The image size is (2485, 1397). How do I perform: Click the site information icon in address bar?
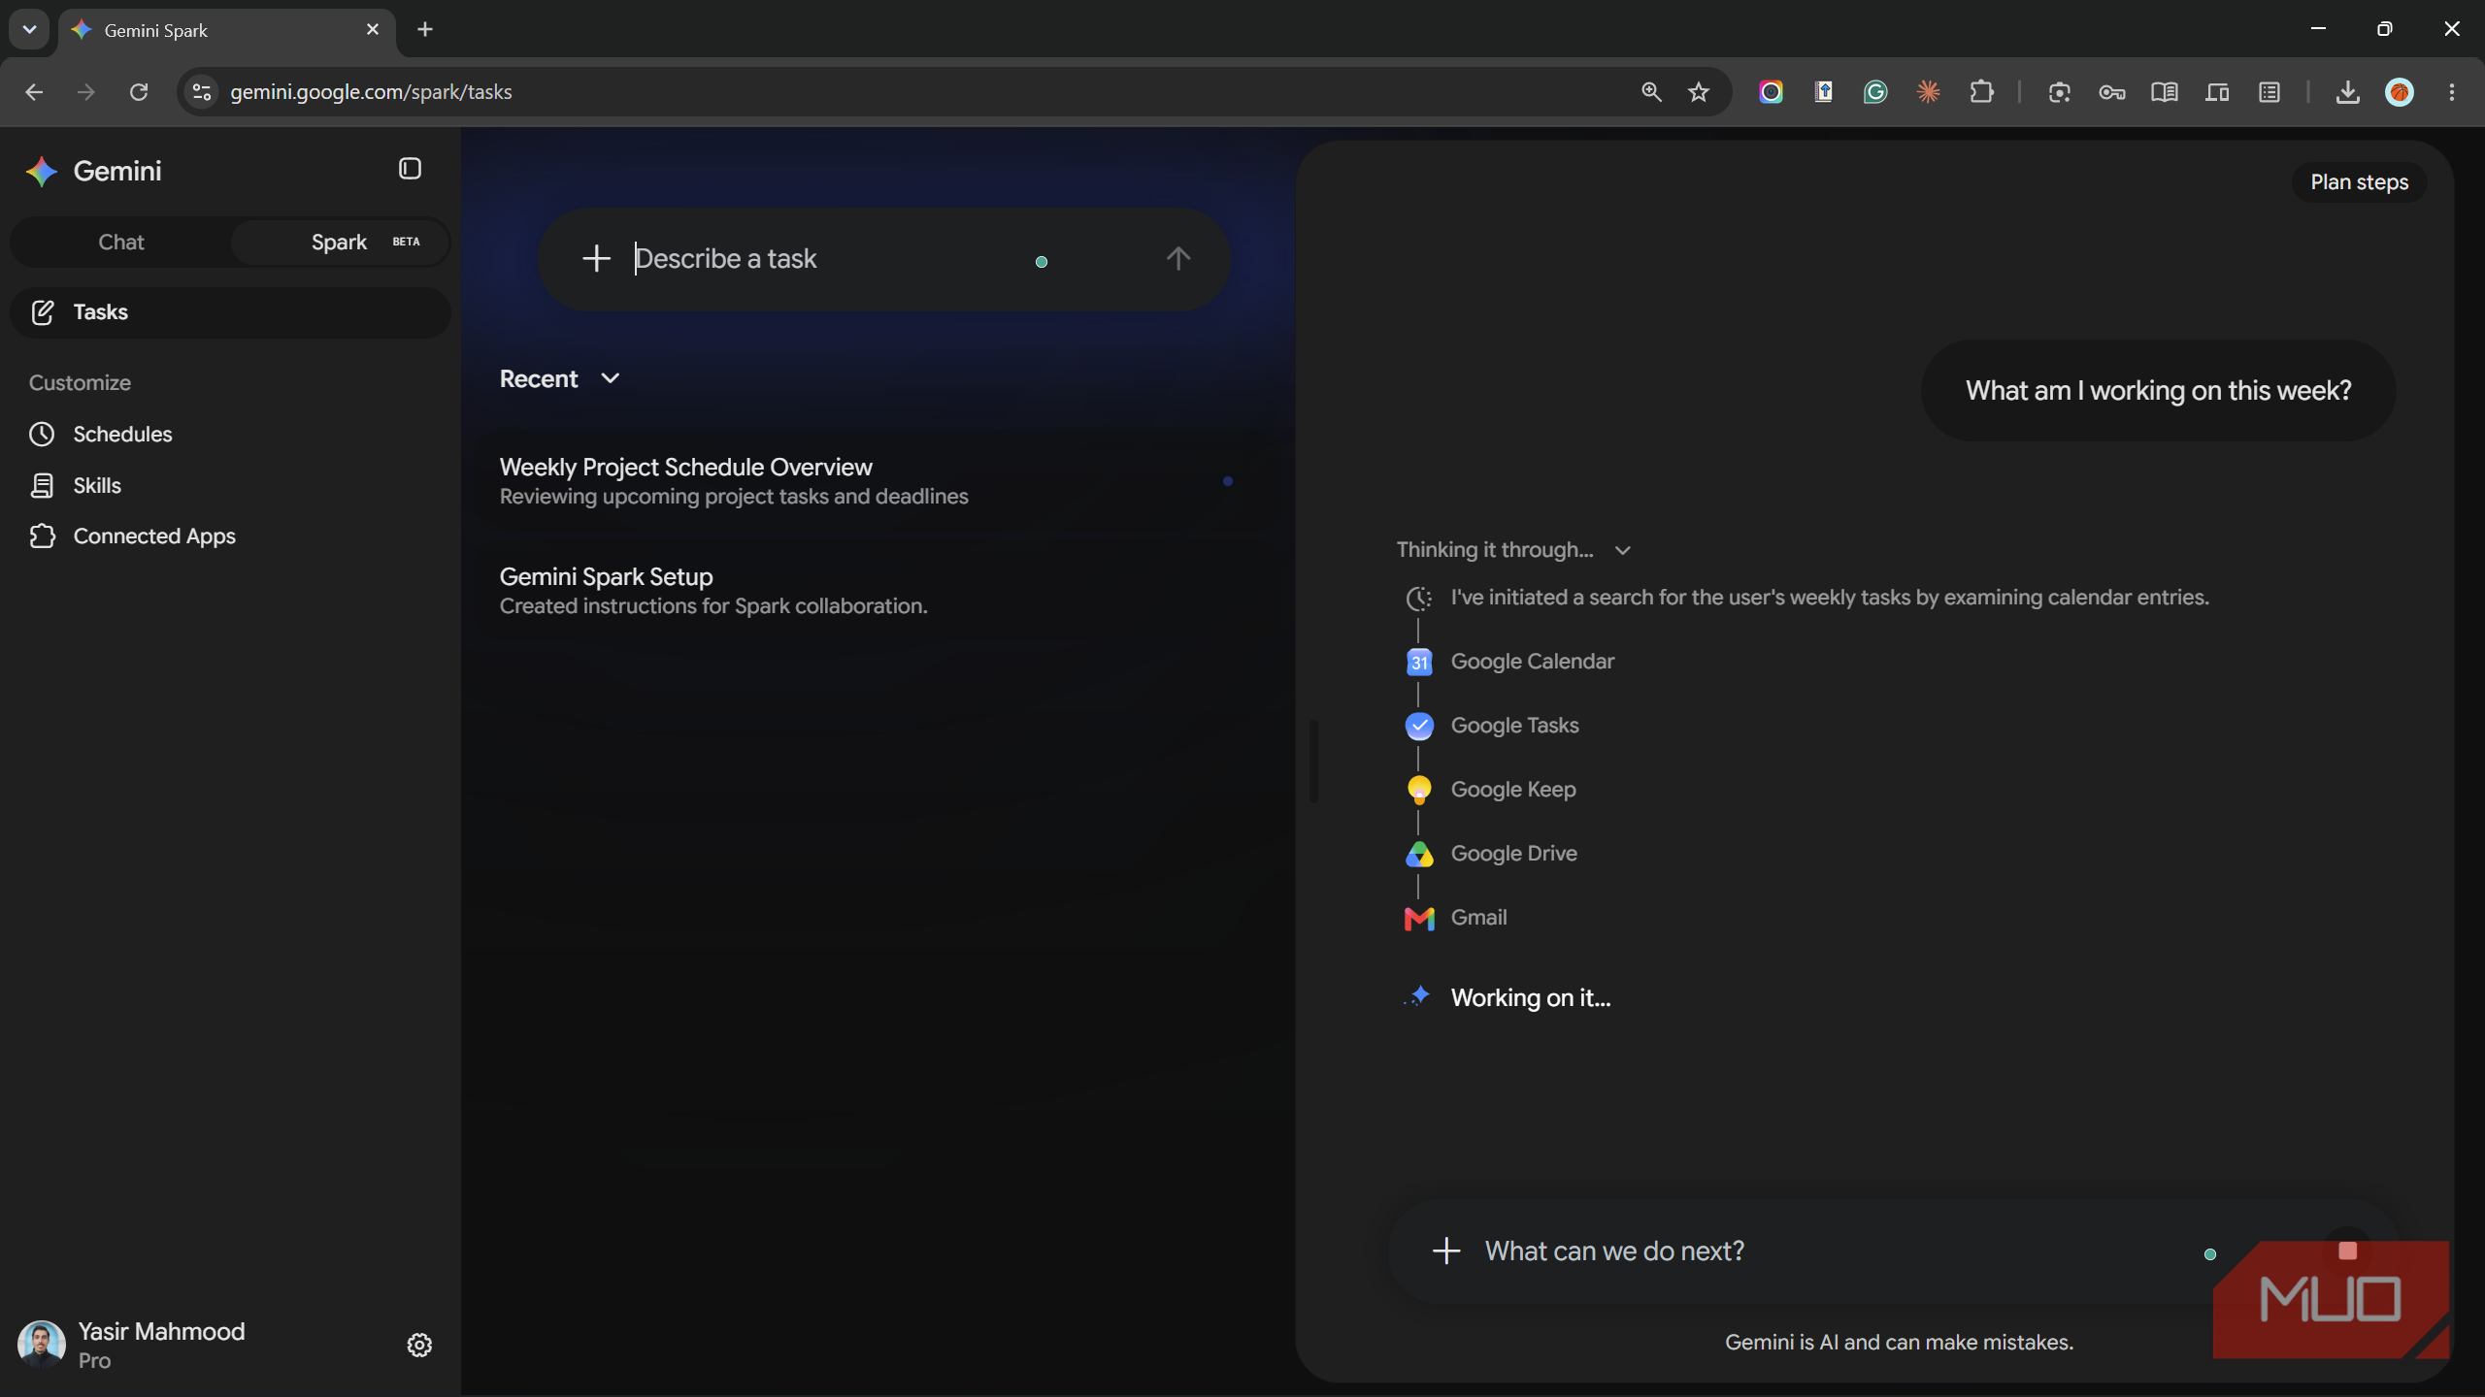[x=201, y=92]
